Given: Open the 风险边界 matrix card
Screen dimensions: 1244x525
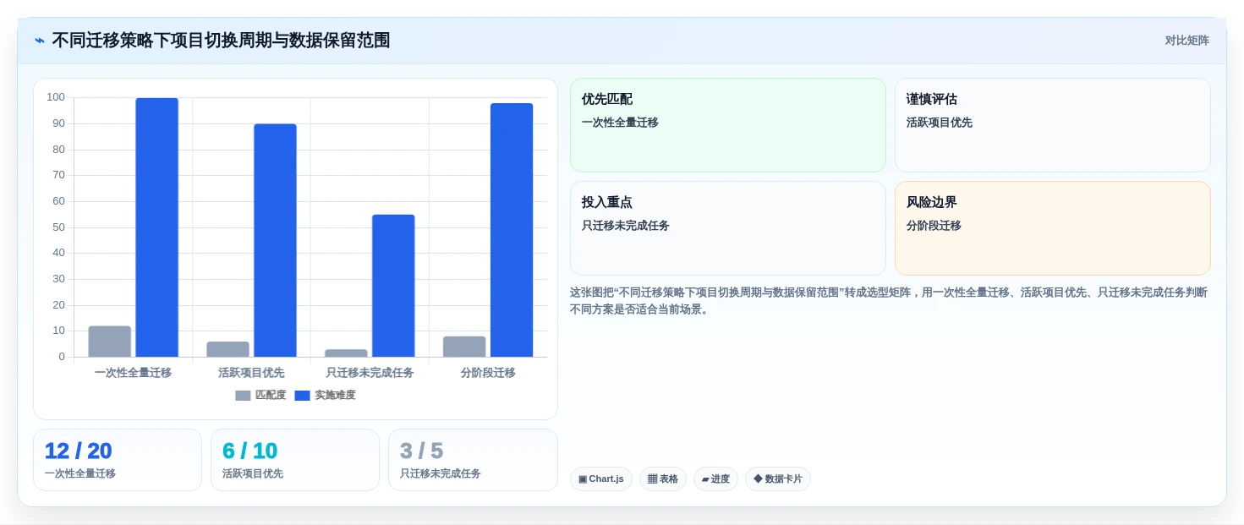Looking at the screenshot, I should 1053,228.
